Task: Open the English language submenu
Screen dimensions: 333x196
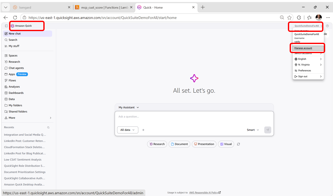Action: pyautogui.click(x=308, y=59)
